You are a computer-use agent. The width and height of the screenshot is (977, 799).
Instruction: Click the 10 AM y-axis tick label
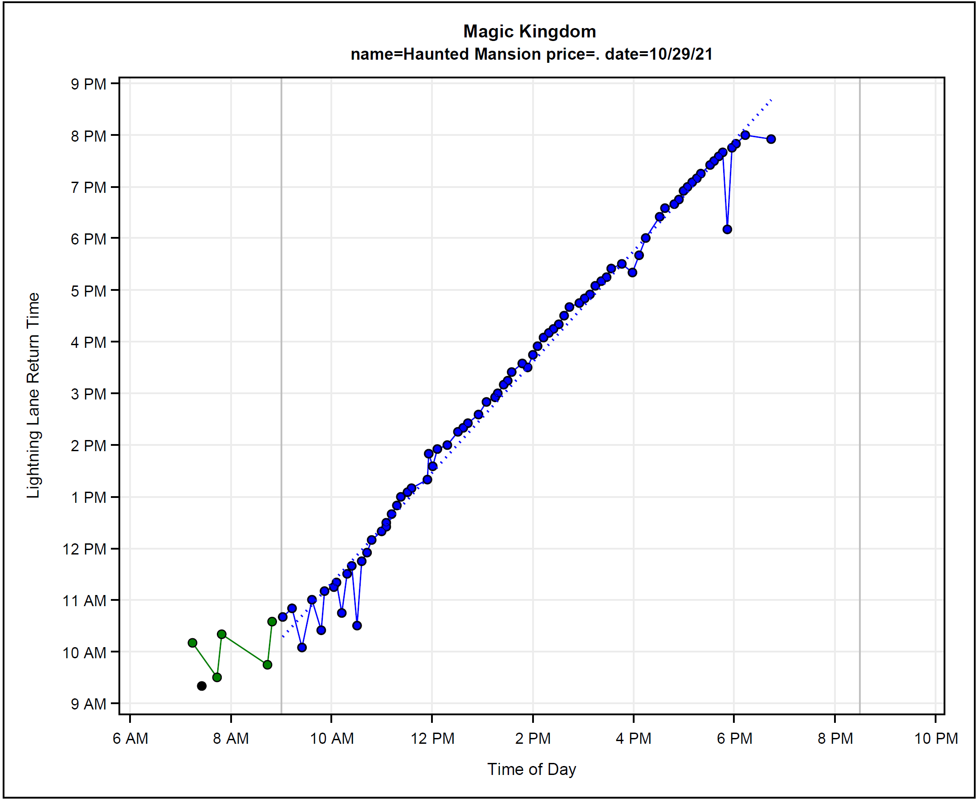pyautogui.click(x=84, y=652)
